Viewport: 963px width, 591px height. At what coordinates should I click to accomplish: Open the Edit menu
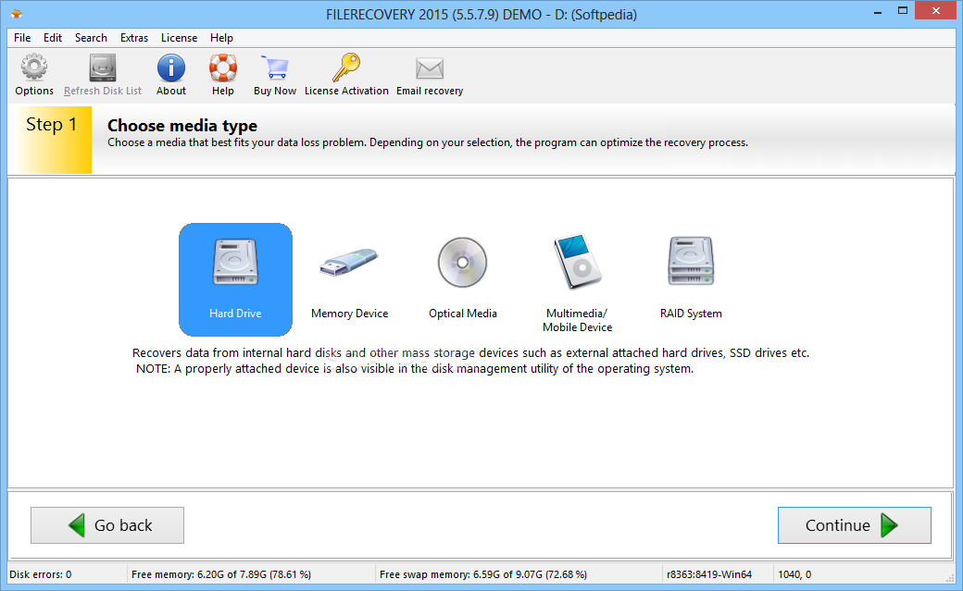click(x=53, y=37)
